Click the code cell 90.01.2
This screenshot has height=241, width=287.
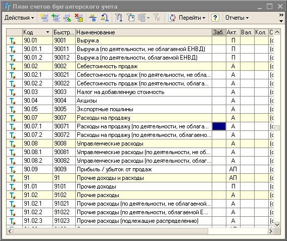(x=38, y=58)
